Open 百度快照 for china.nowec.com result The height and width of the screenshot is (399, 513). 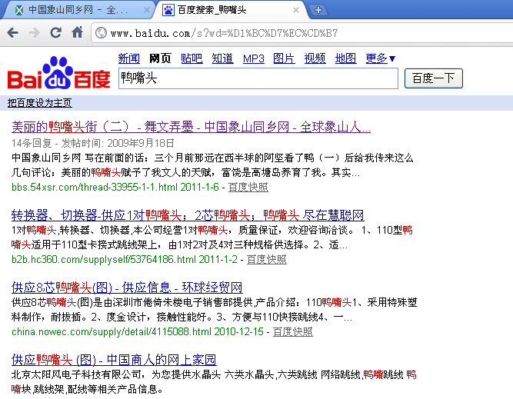click(293, 331)
